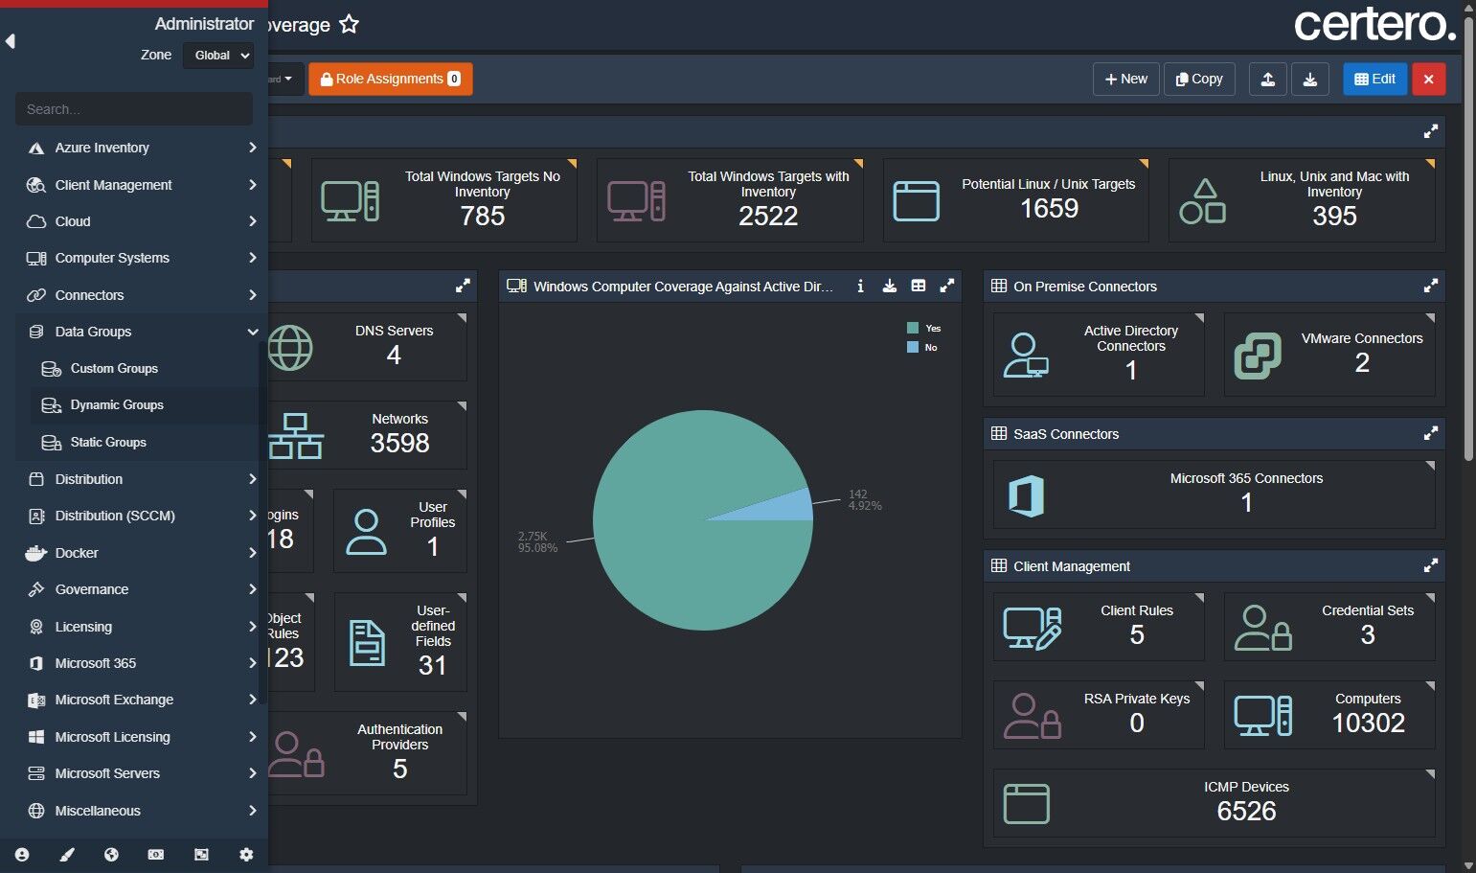Expand the Microsoft Exchange menu item

pyautogui.click(x=141, y=700)
